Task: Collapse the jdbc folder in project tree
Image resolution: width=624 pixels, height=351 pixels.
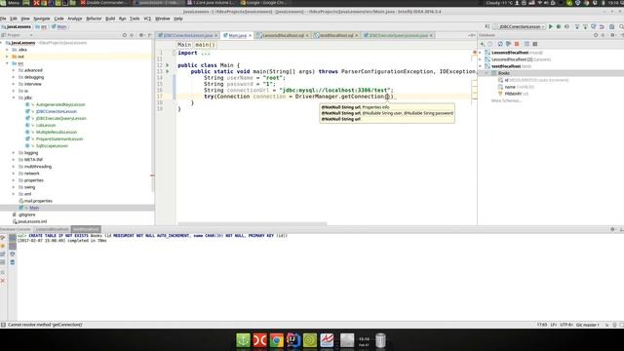Action: coord(14,97)
